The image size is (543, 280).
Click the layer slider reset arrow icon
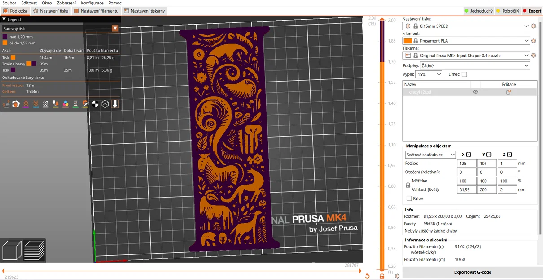point(367,276)
